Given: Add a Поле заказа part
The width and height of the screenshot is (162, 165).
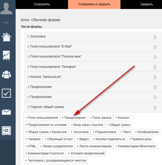Looking at the screenshot, I should 101,118.
